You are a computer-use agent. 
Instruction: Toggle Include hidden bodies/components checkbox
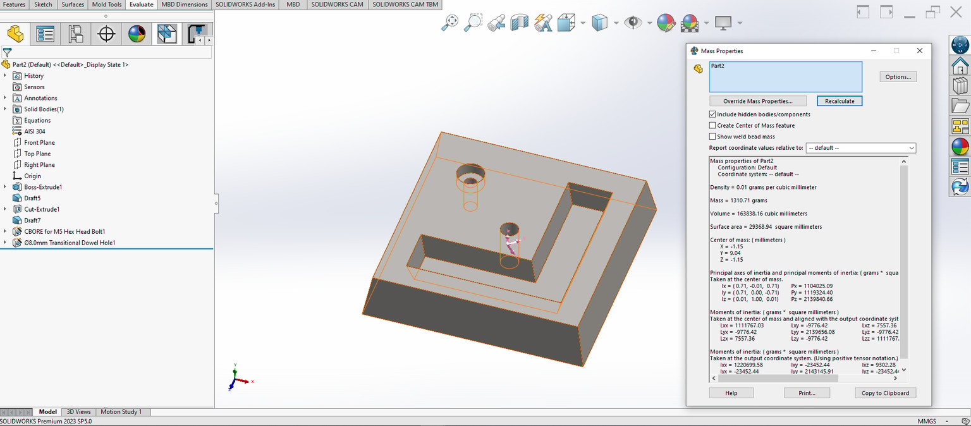click(x=712, y=114)
